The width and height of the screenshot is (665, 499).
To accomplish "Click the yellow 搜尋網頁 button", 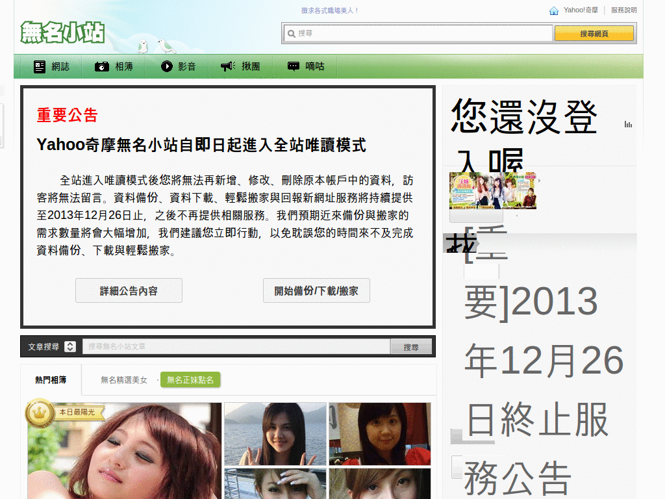I will [x=594, y=34].
